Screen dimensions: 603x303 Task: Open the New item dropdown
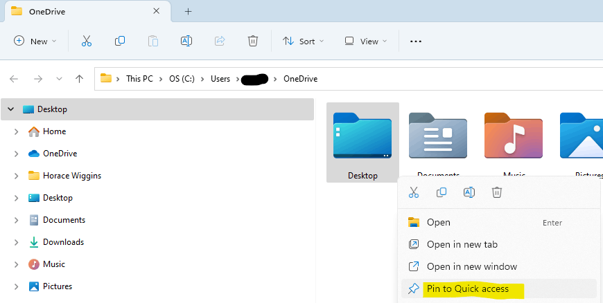(x=35, y=41)
